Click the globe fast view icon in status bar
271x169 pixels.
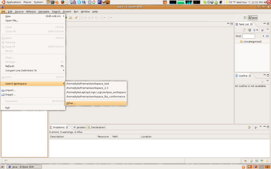tap(251, 161)
